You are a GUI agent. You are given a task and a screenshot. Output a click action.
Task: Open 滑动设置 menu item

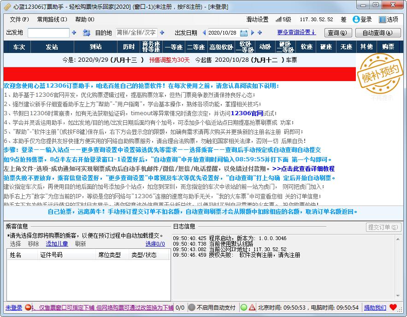tap(257, 19)
